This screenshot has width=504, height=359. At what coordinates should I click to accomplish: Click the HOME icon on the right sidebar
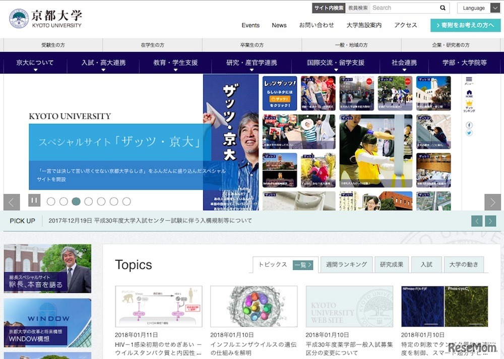[469, 92]
